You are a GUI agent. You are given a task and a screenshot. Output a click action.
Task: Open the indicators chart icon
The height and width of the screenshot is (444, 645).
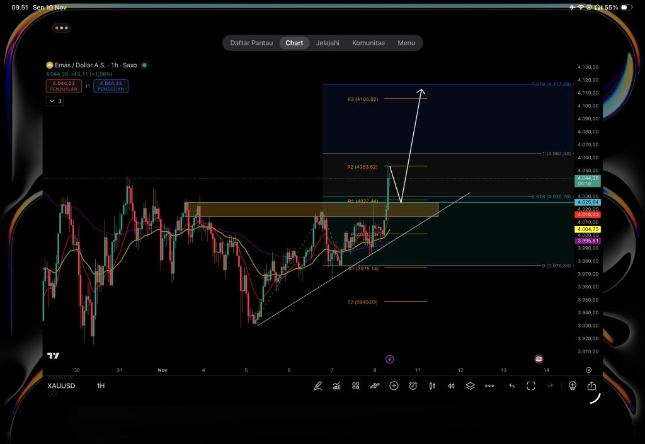[x=337, y=385]
